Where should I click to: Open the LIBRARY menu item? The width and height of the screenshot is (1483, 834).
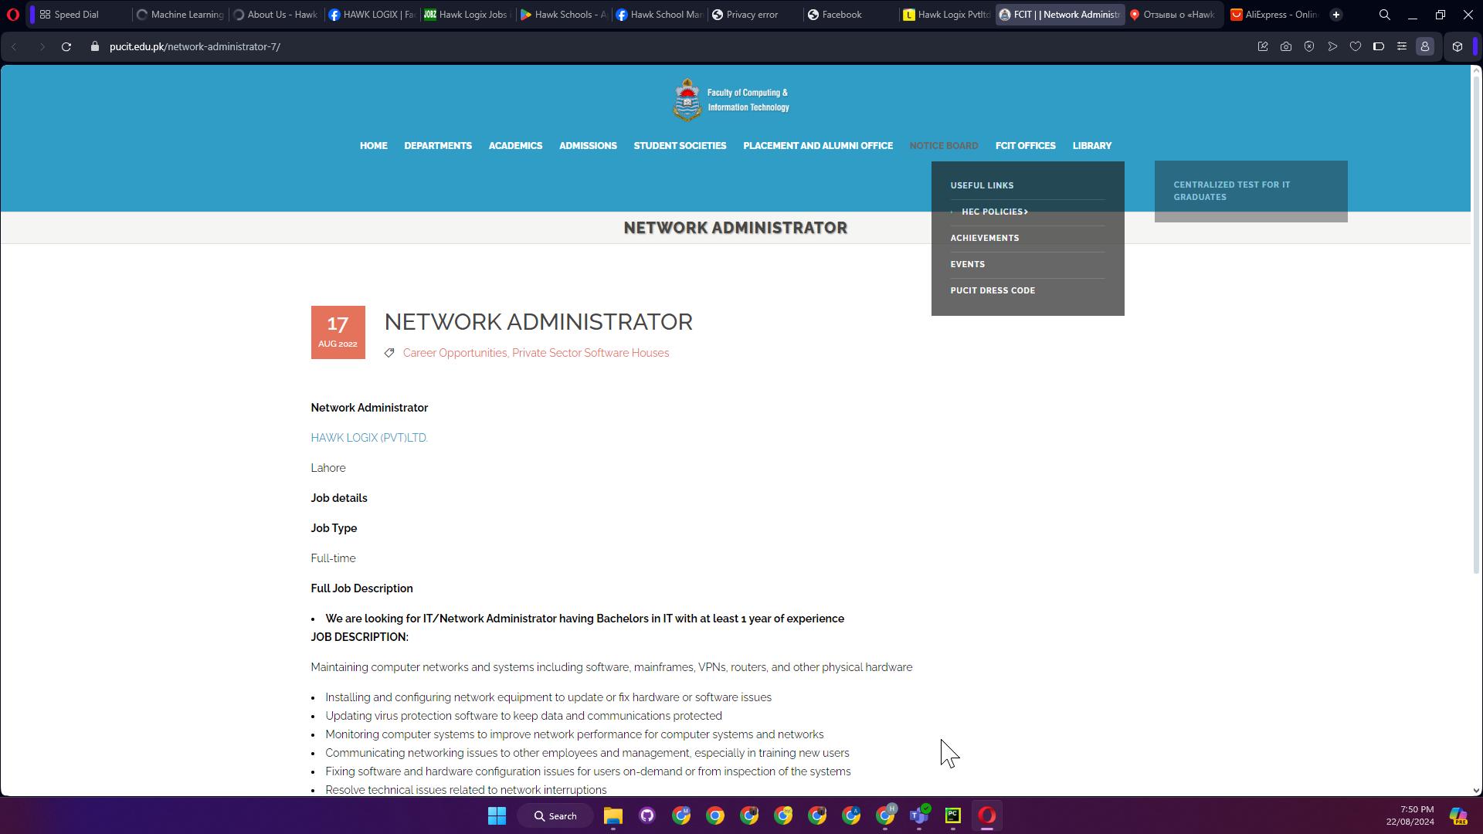(x=1092, y=146)
